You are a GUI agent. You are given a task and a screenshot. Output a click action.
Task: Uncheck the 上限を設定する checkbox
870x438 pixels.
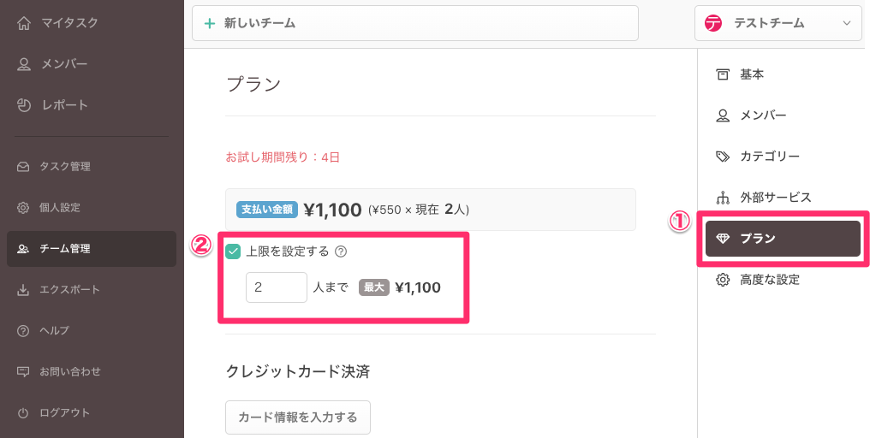[x=233, y=252]
